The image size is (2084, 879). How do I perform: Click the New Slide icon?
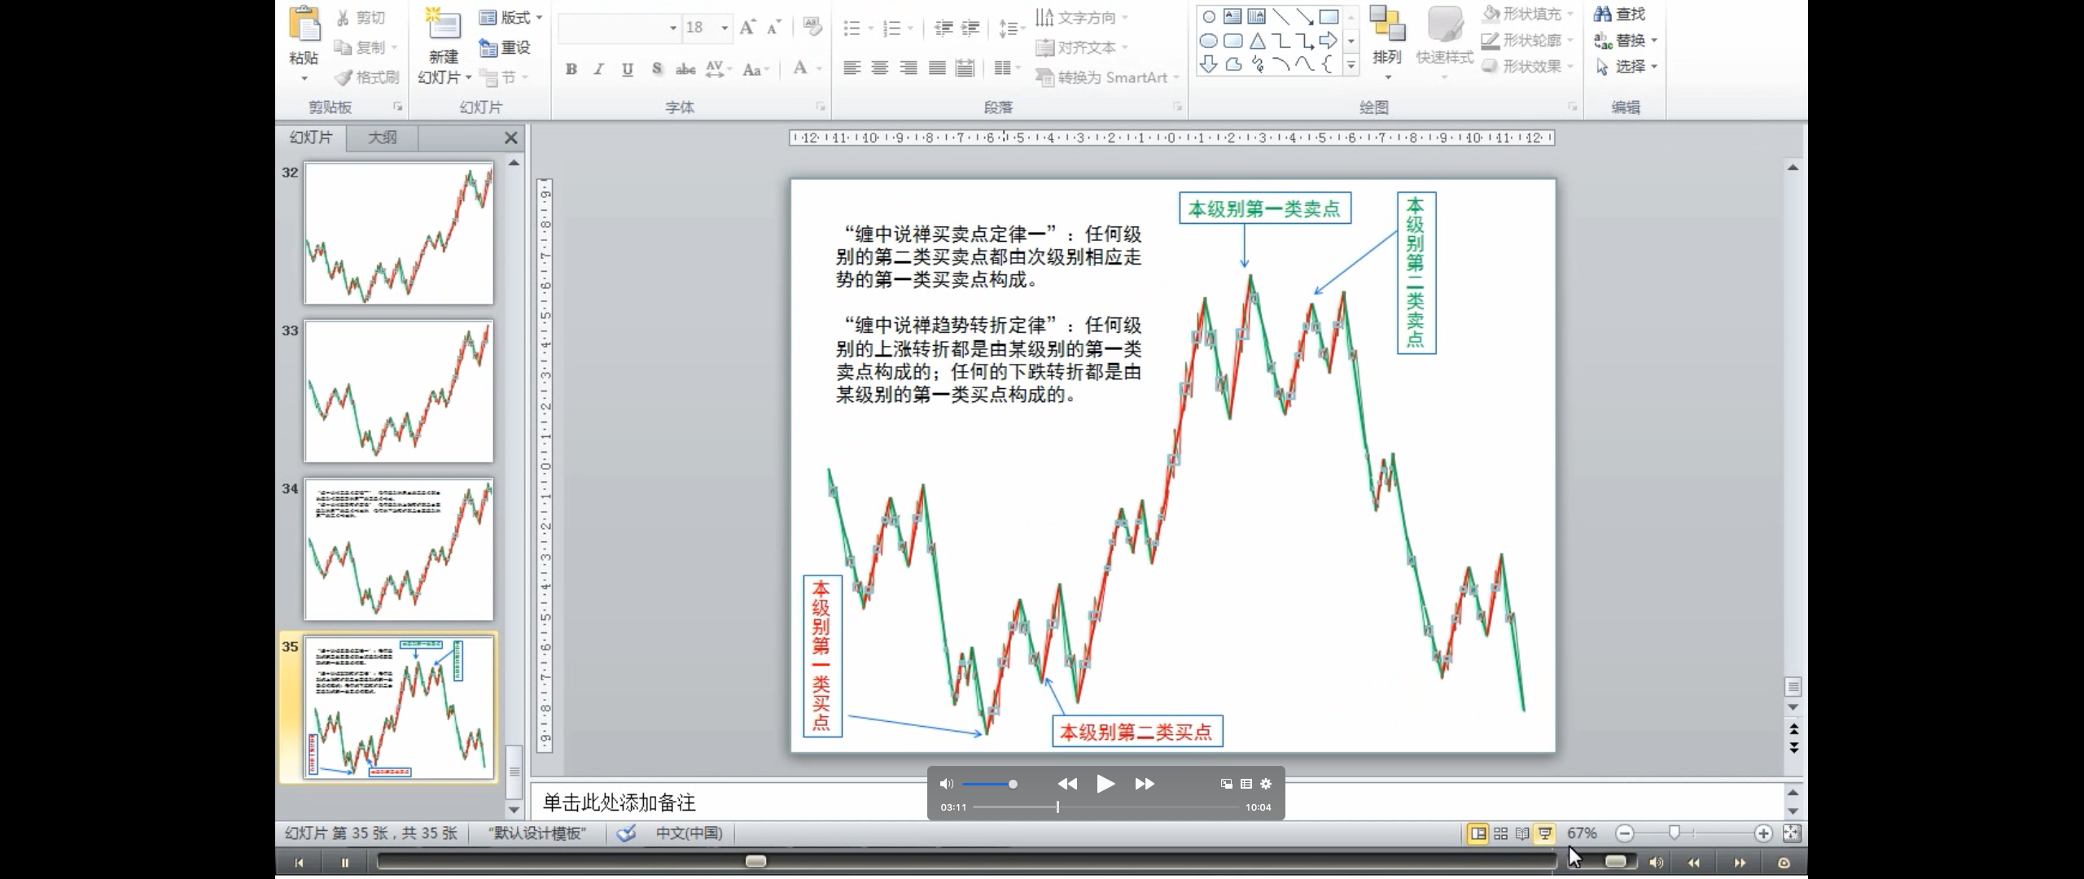443,25
